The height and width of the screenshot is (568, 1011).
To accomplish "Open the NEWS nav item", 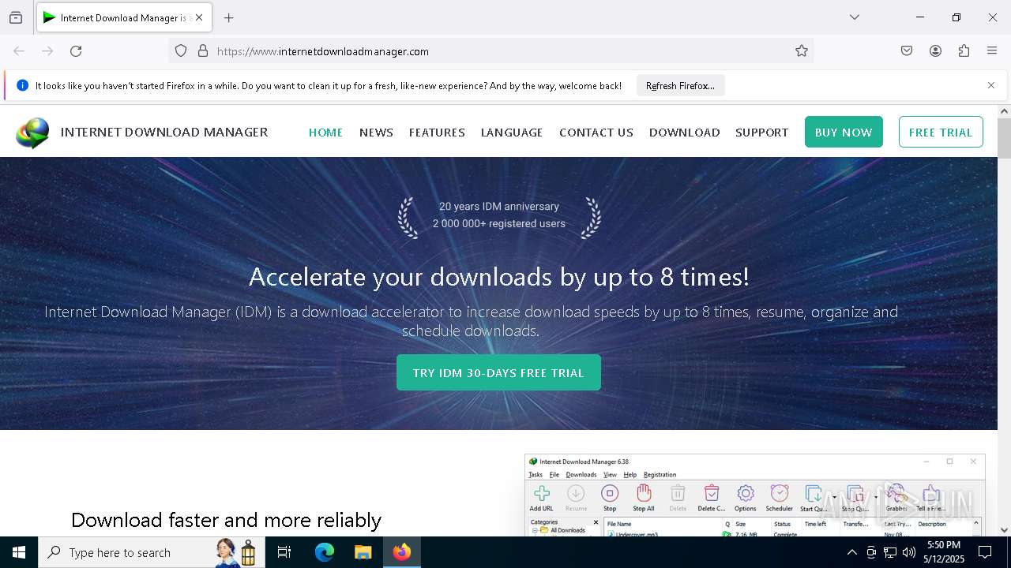I will tap(376, 133).
